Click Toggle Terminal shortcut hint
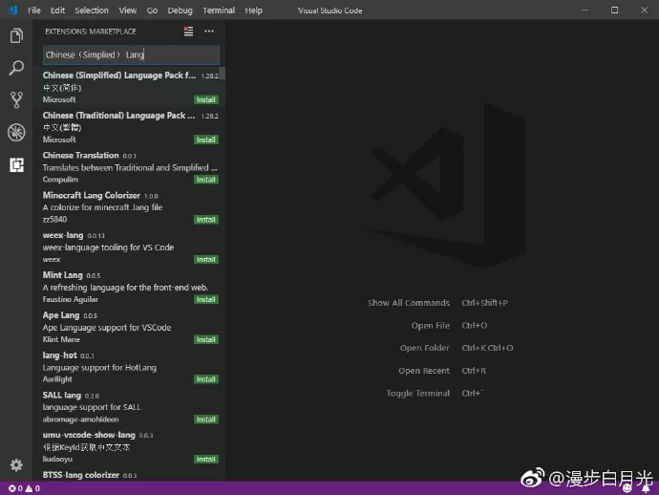The width and height of the screenshot is (659, 495). (x=435, y=393)
